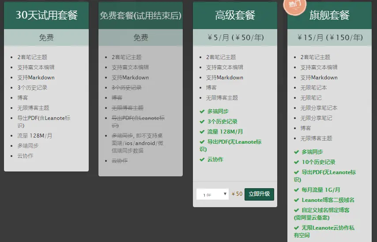The image size is (377, 242).
Task: Click the checkmark beside 云协作 in 高级套餐
Action: tap(202, 160)
